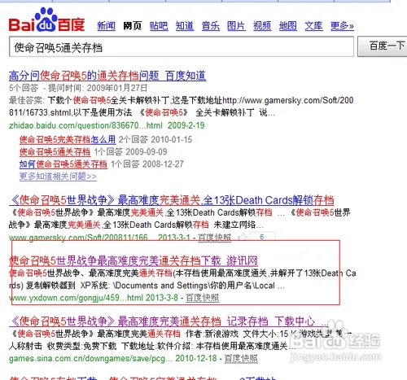This screenshot has width=407, height=380.
Task: Open 百度快照 for the yxdown.com result
Action: click(x=202, y=298)
